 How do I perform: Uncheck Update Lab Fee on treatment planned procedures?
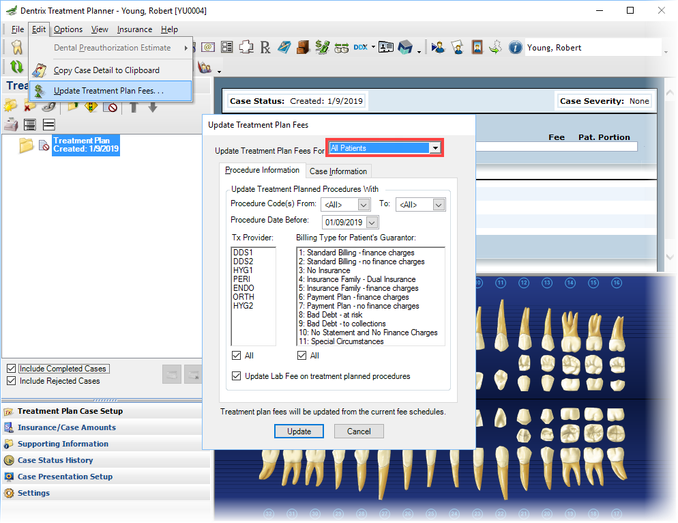pyautogui.click(x=236, y=376)
